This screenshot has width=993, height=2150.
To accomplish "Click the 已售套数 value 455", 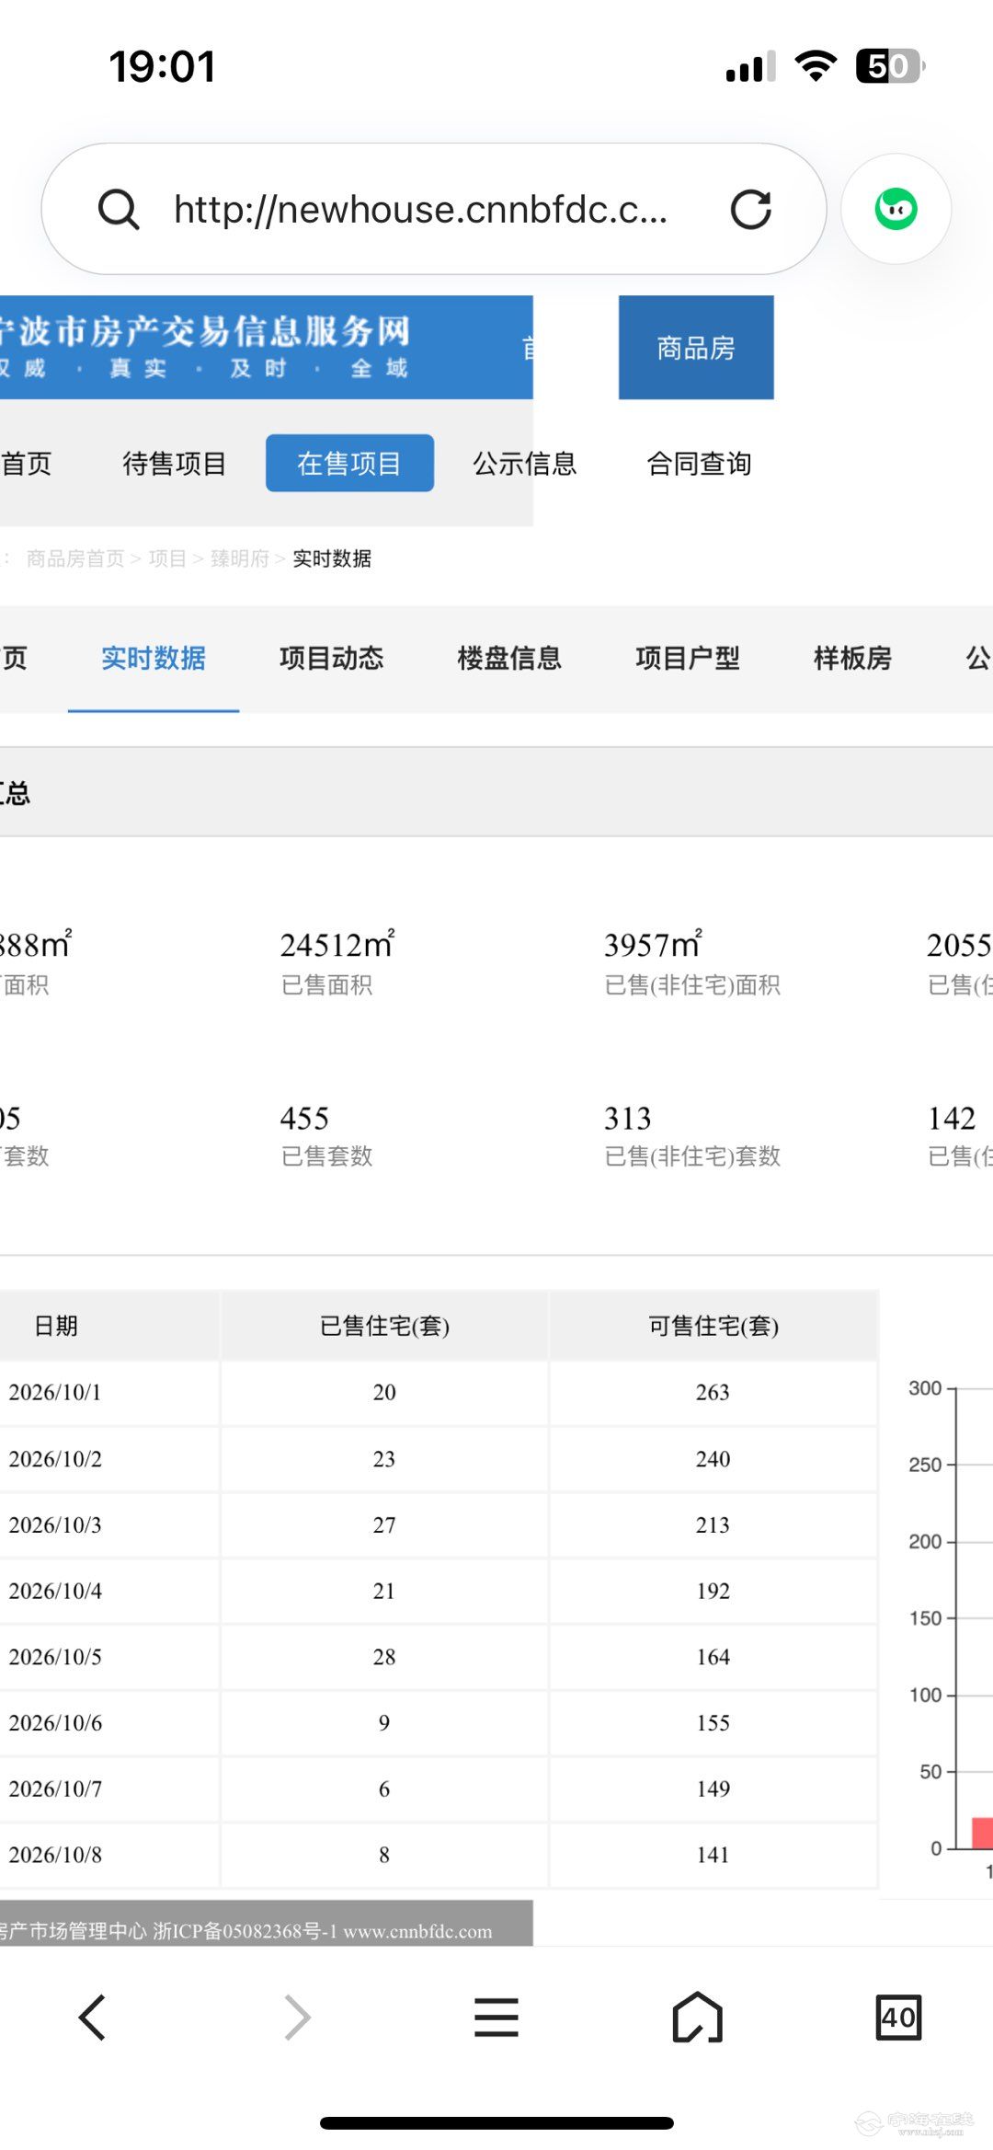I will pyautogui.click(x=304, y=1118).
